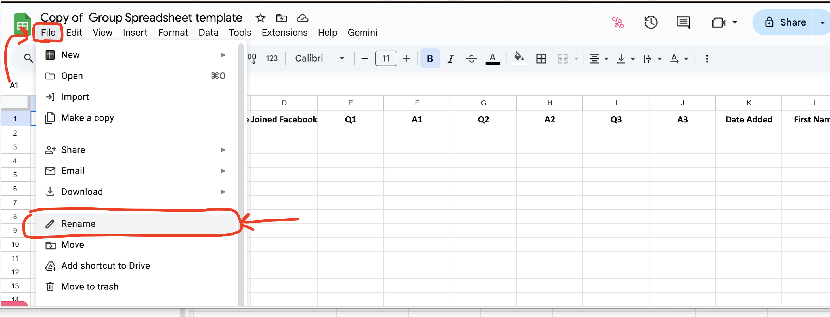Expand the Share button arrow
Image resolution: width=830 pixels, height=317 pixels.
822,22
